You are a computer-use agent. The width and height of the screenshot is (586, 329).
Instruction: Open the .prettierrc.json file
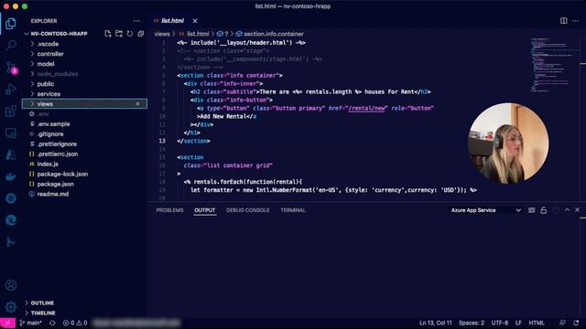coord(58,154)
